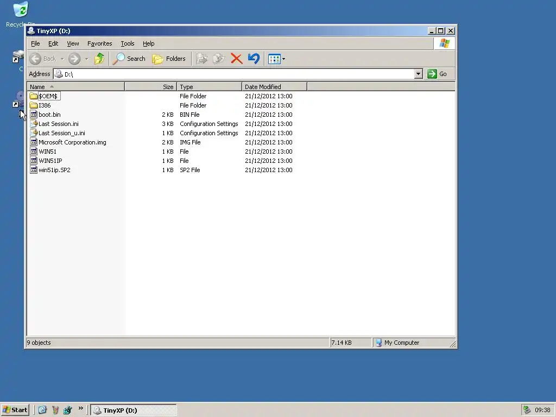Click the Go button
Screen dimensions: 556x417
point(437,74)
